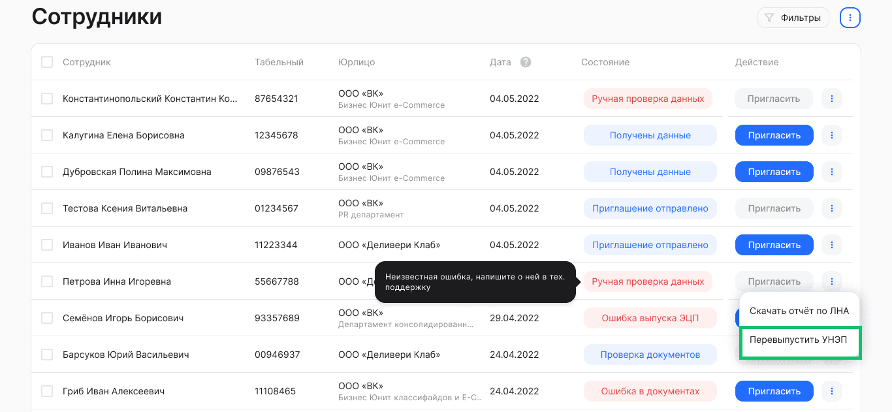This screenshot has height=412, width=892.
Task: Click personnel number 01234567
Action: (x=276, y=208)
